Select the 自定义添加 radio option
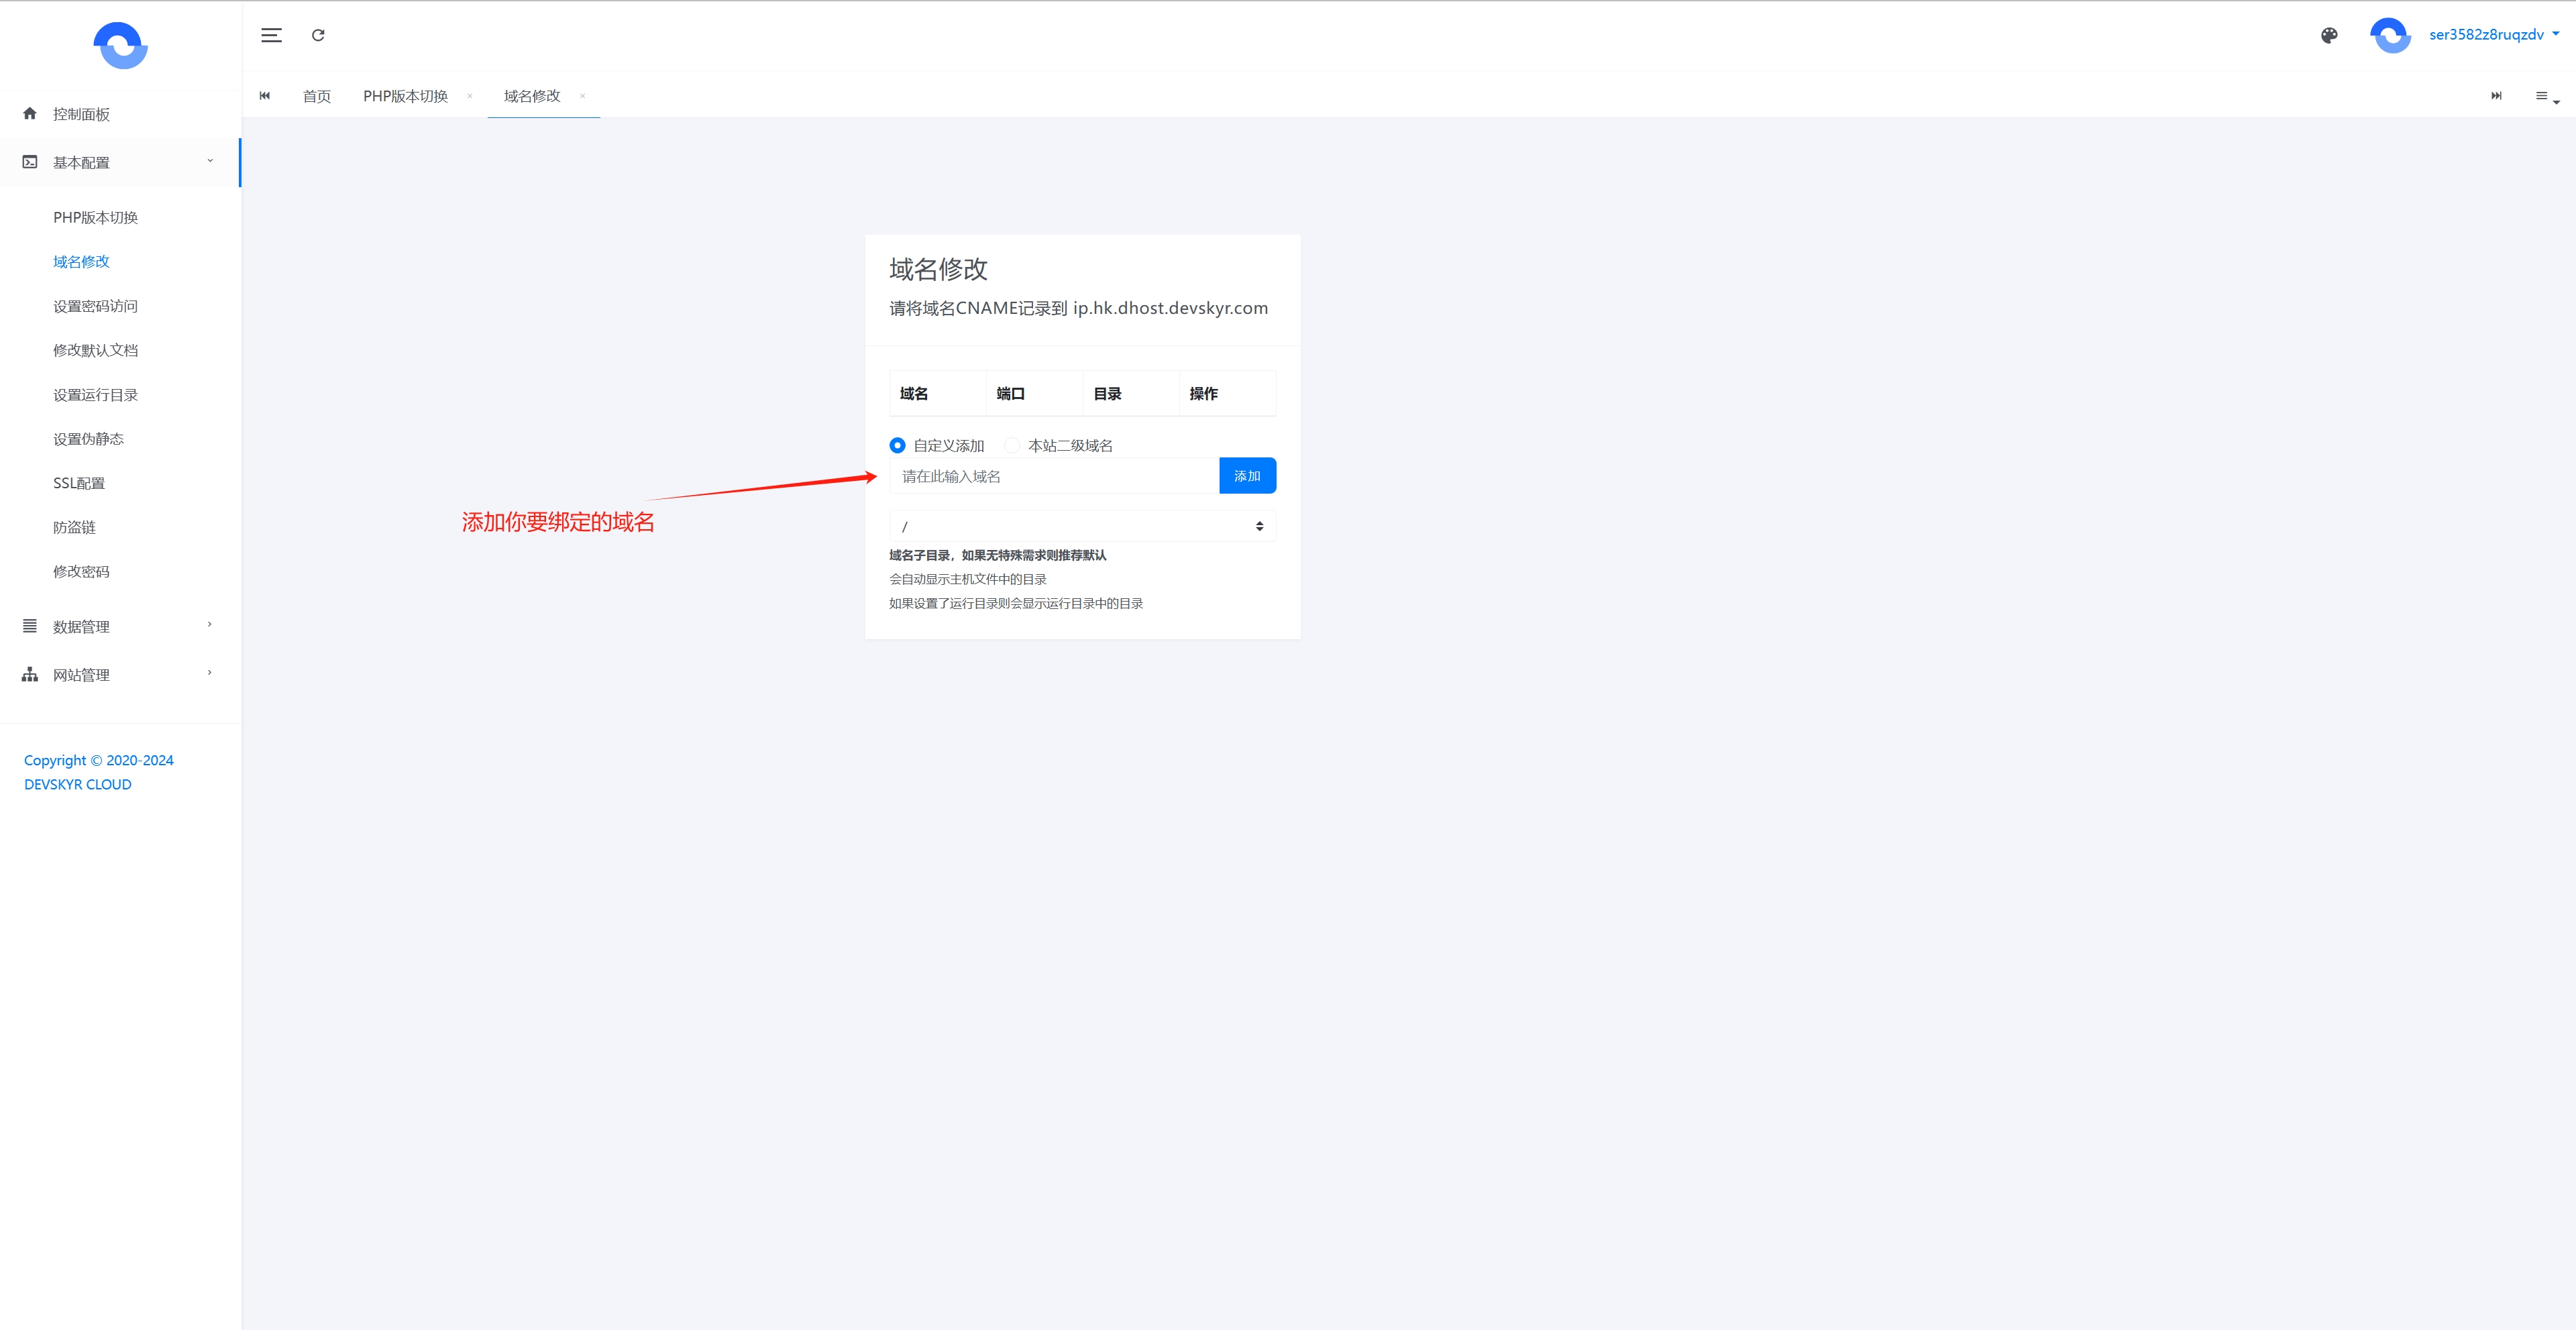Viewport: 2576px width, 1330px height. click(x=897, y=445)
